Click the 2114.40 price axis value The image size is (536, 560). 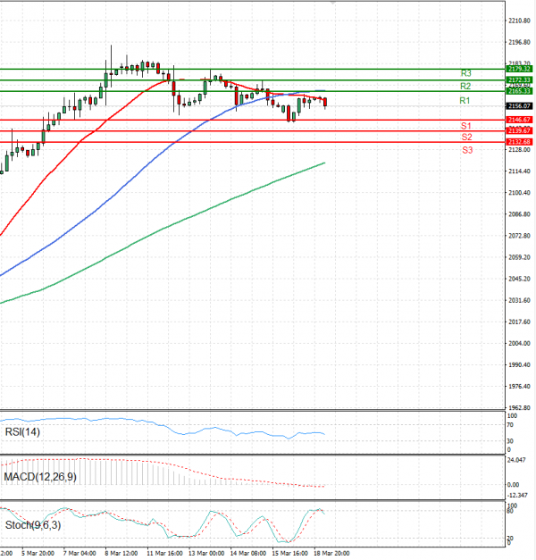click(x=519, y=171)
